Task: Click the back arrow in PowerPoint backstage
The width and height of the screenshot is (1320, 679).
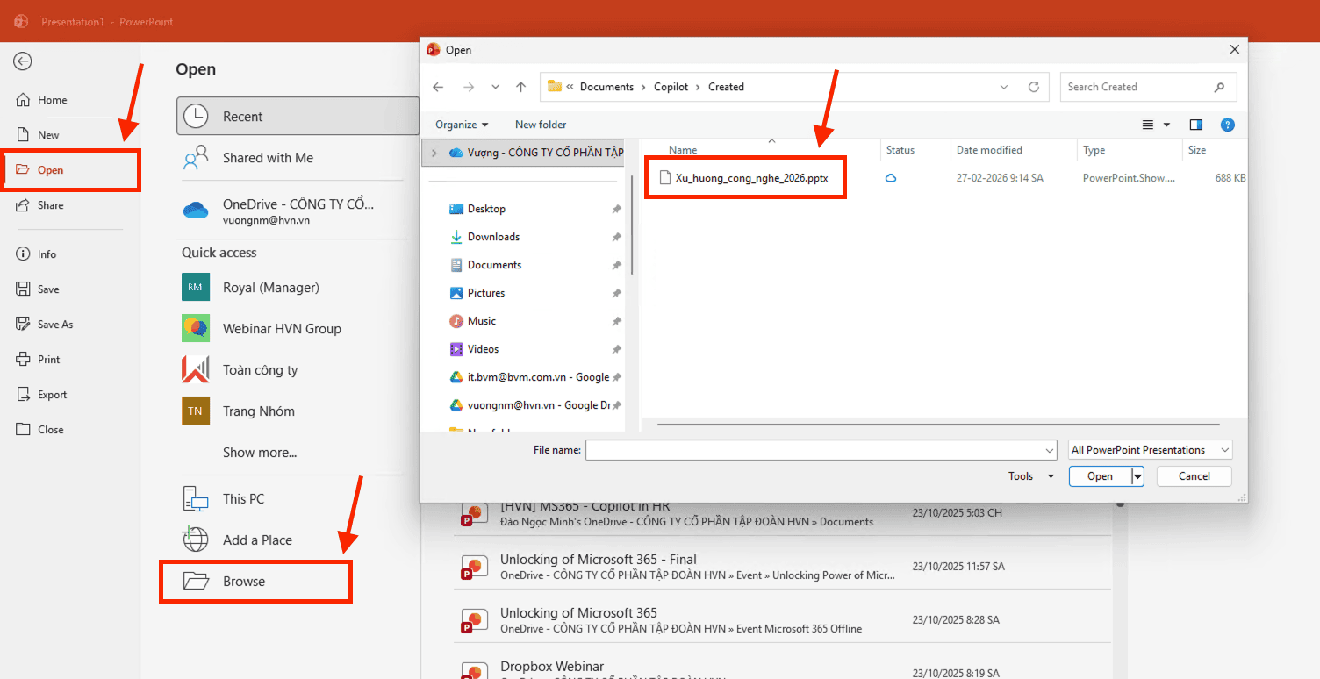Action: point(23,61)
